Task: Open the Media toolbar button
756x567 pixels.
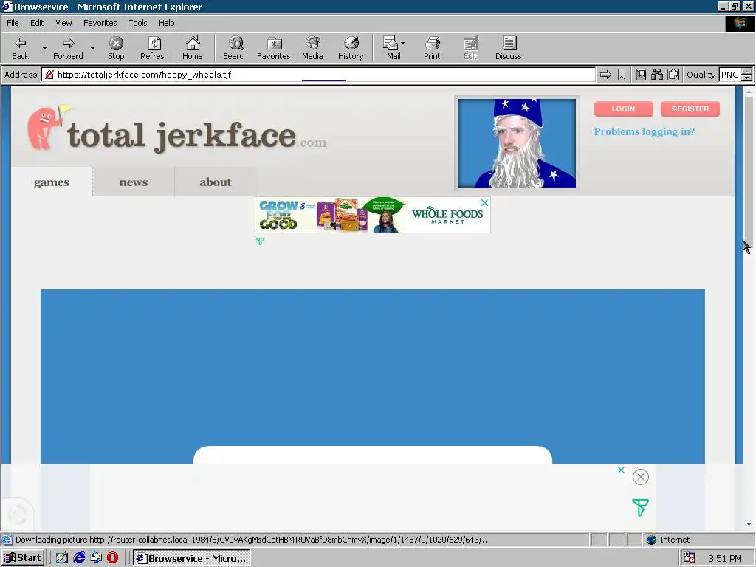Action: coord(312,48)
